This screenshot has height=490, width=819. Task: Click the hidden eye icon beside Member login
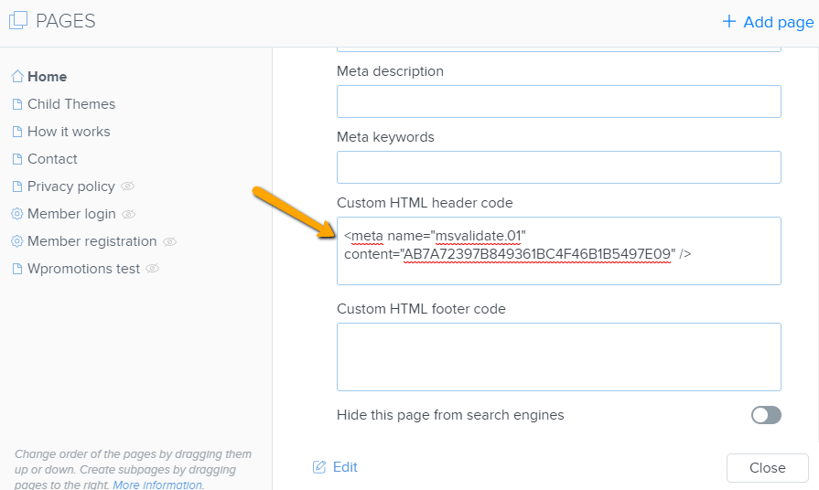[129, 213]
